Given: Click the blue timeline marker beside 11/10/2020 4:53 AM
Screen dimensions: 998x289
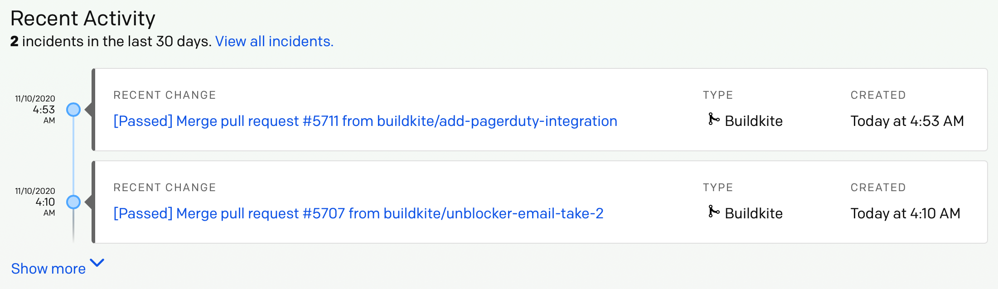Looking at the screenshot, I should 73,109.
